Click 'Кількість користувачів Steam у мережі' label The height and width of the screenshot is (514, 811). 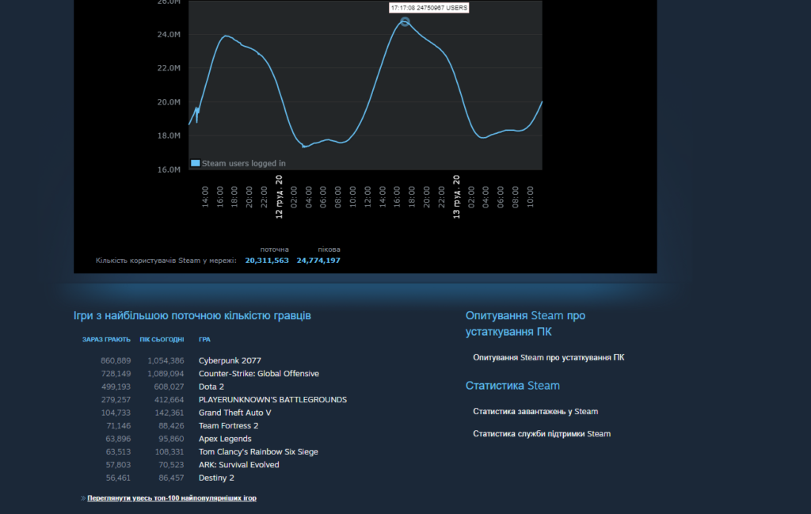pos(166,261)
